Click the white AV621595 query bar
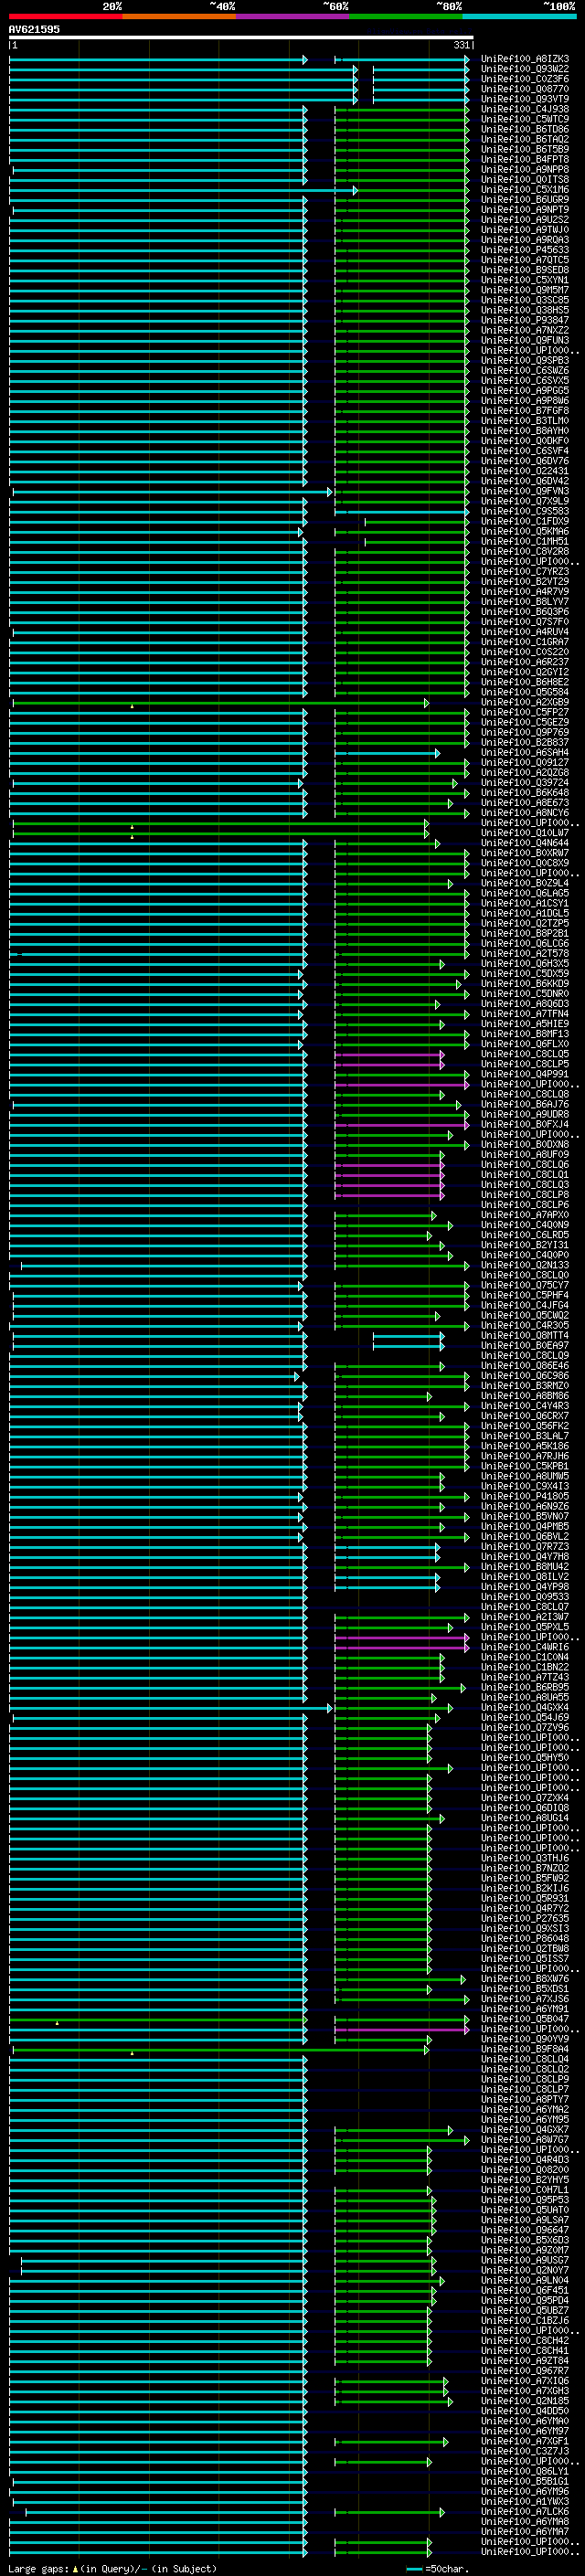The height and width of the screenshot is (2576, 585). pos(241,37)
